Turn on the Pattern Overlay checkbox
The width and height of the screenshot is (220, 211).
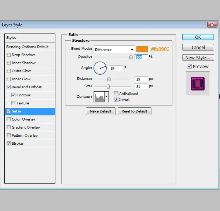(8, 135)
